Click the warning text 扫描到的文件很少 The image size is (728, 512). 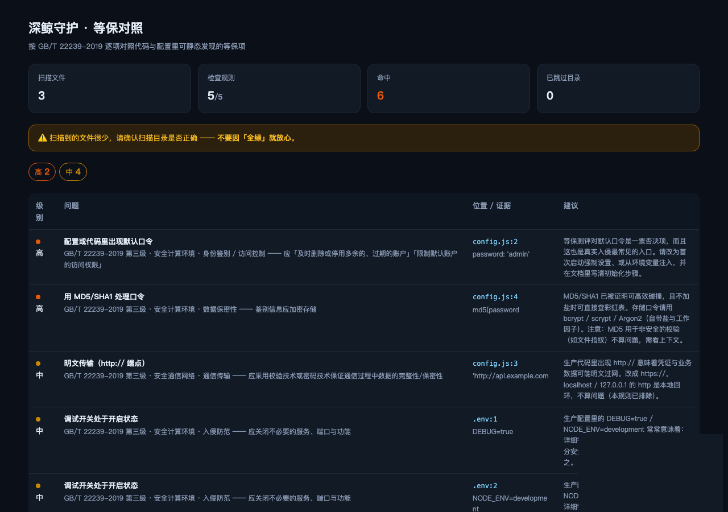[x=80, y=138]
